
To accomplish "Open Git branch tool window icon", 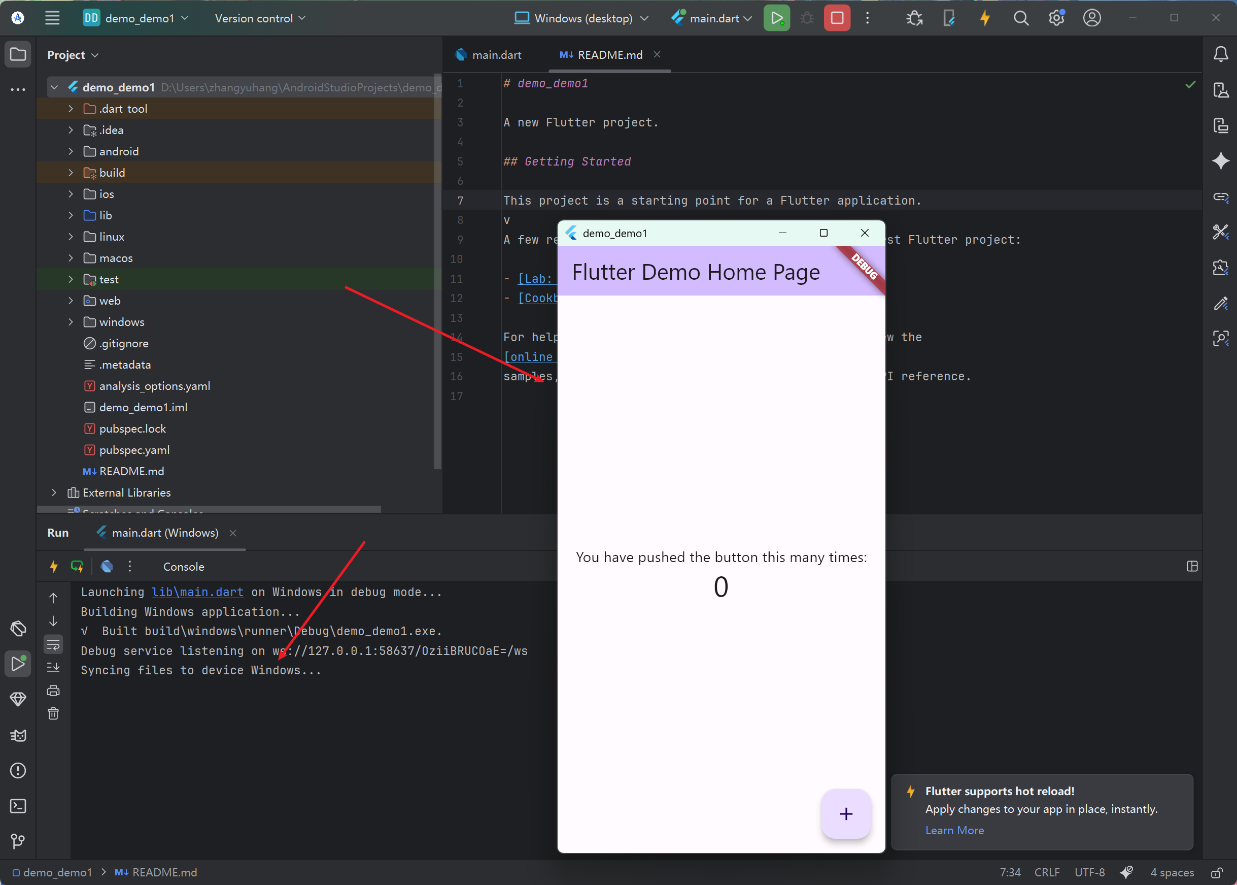I will coord(18,841).
